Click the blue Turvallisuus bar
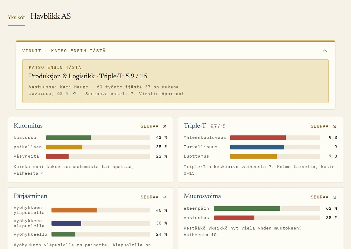This screenshot has width=351, height=249. click(x=257, y=147)
